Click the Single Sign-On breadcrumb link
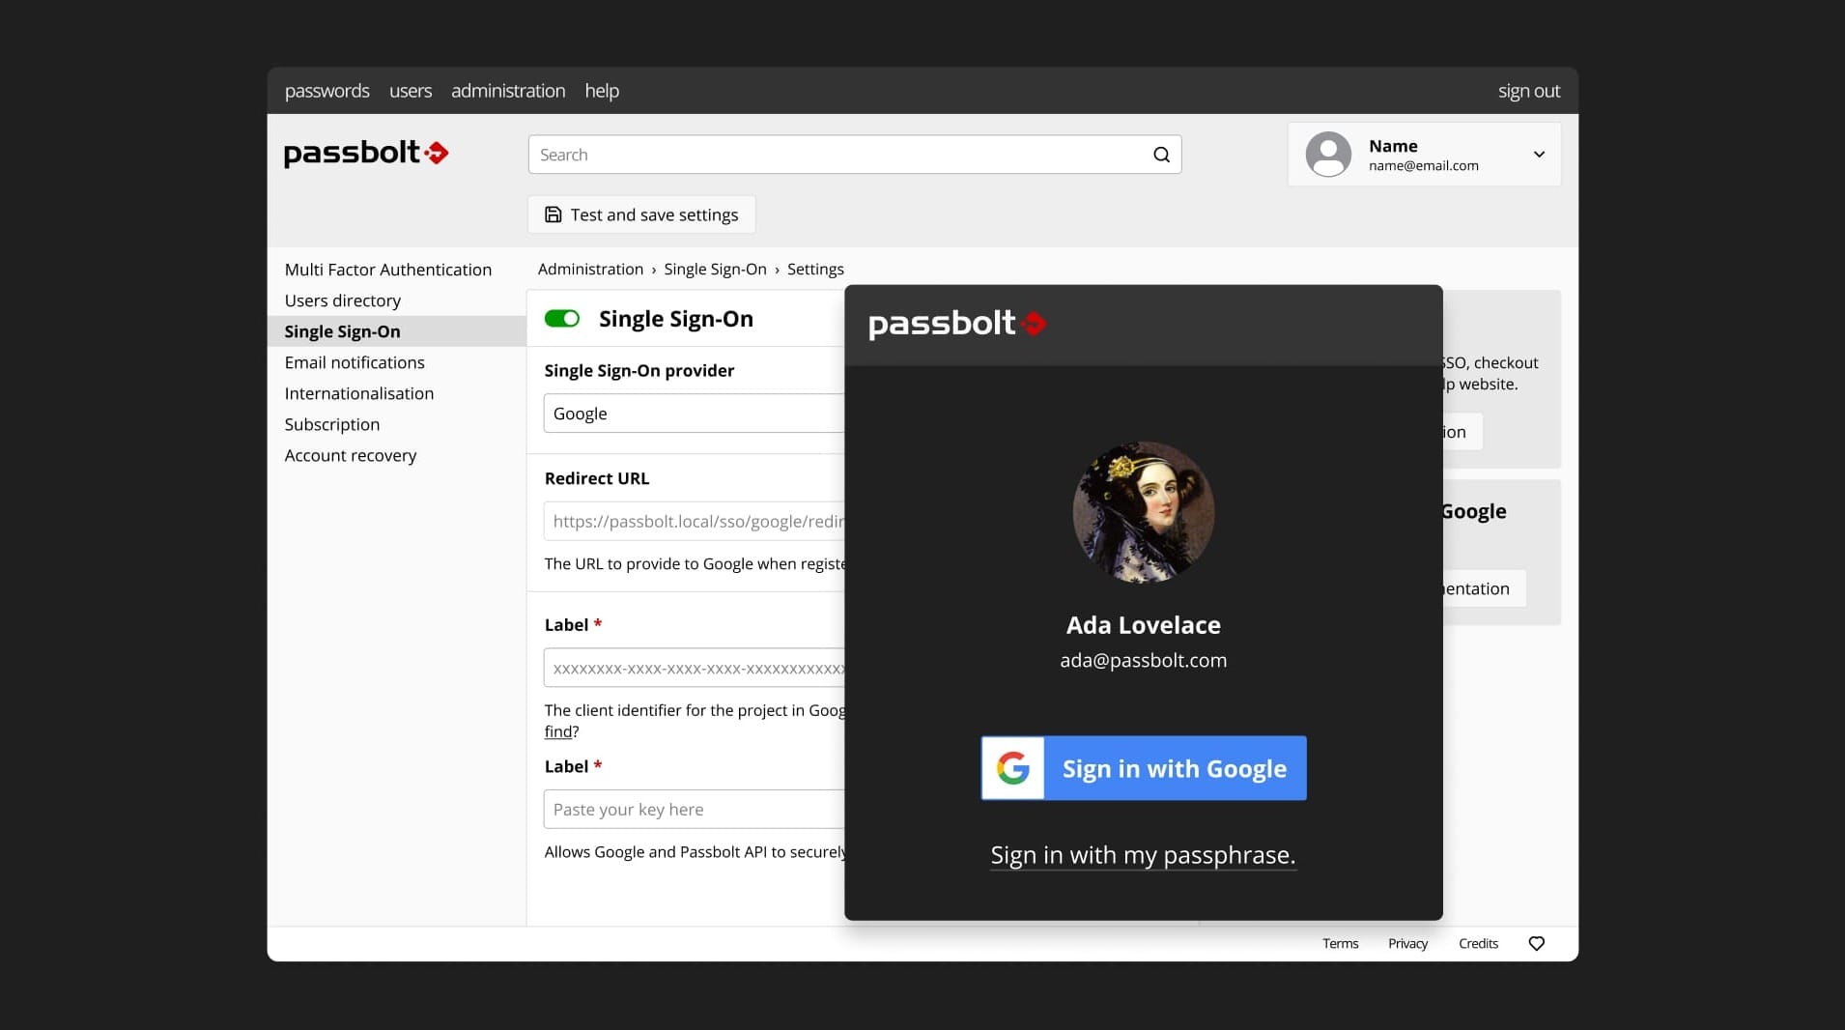Viewport: 1845px width, 1030px height. coord(716,270)
